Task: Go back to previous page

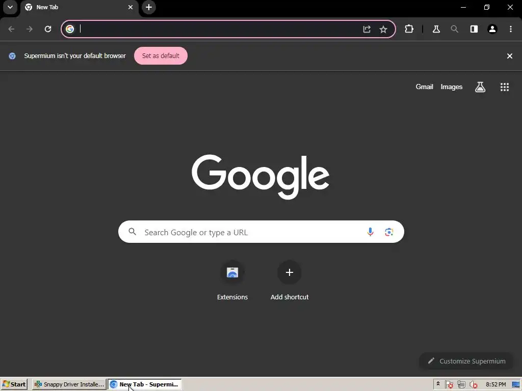Action: pos(11,29)
